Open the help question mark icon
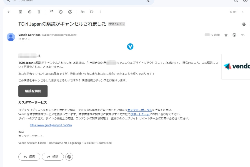Screen dimensions: 250x167 coord(236,1)
